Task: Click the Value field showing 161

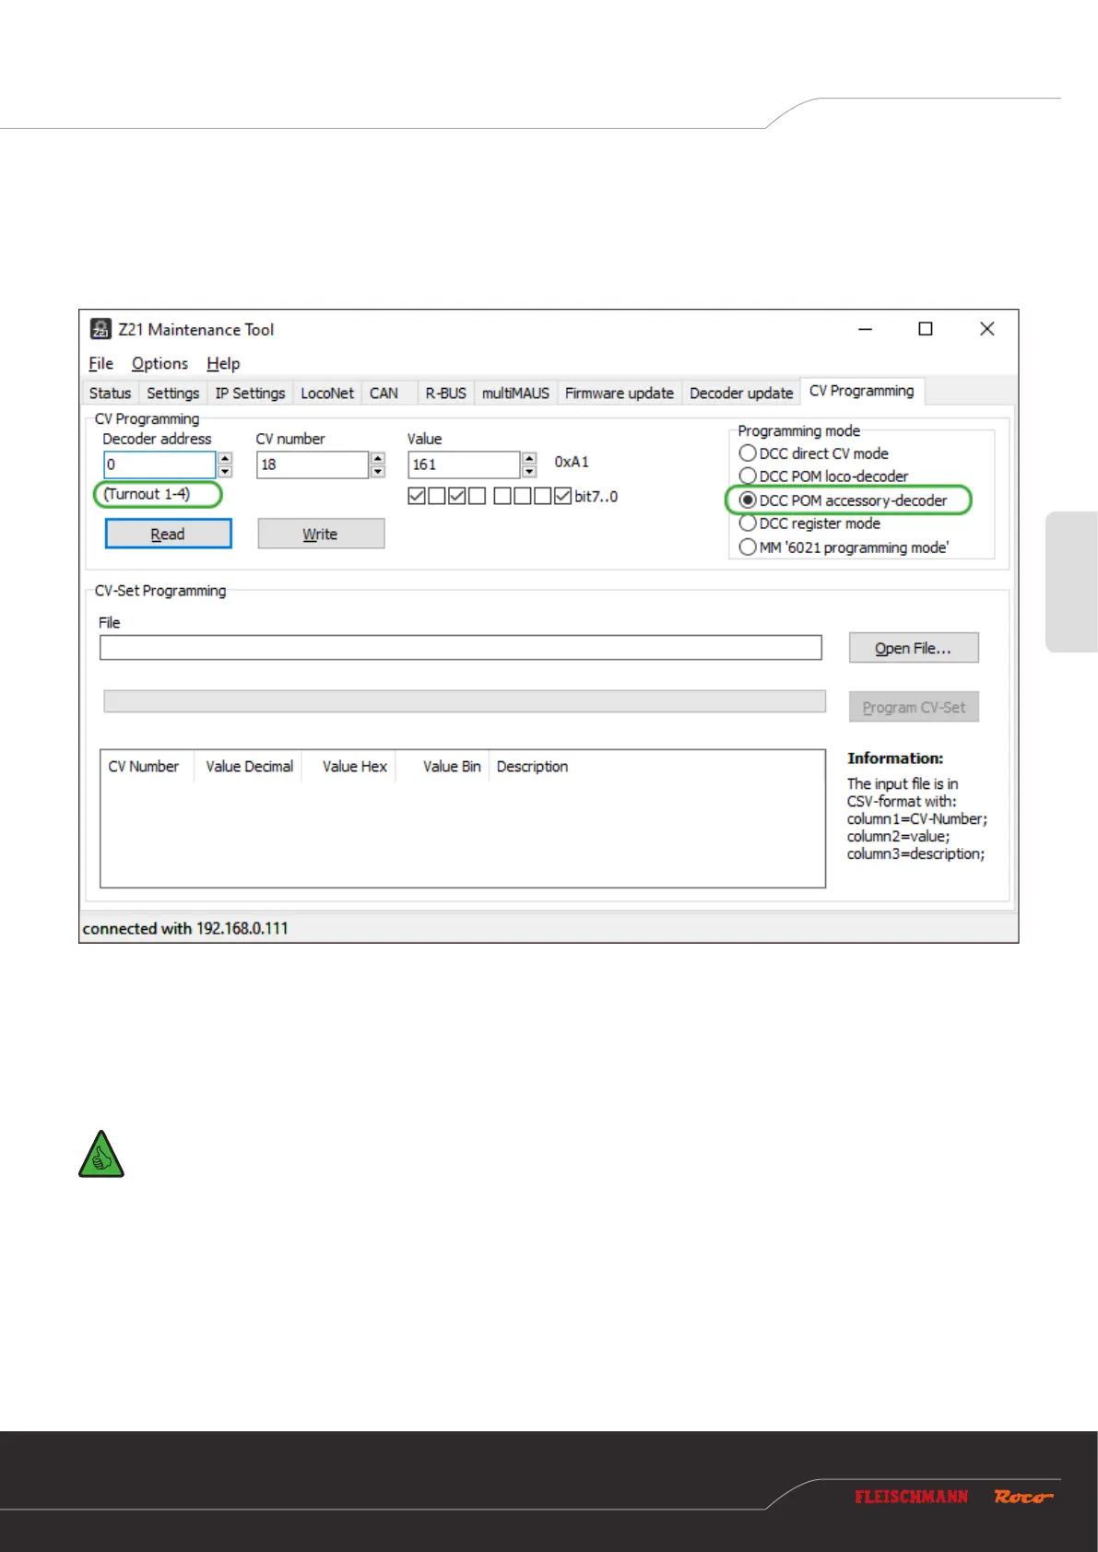Action: [464, 464]
